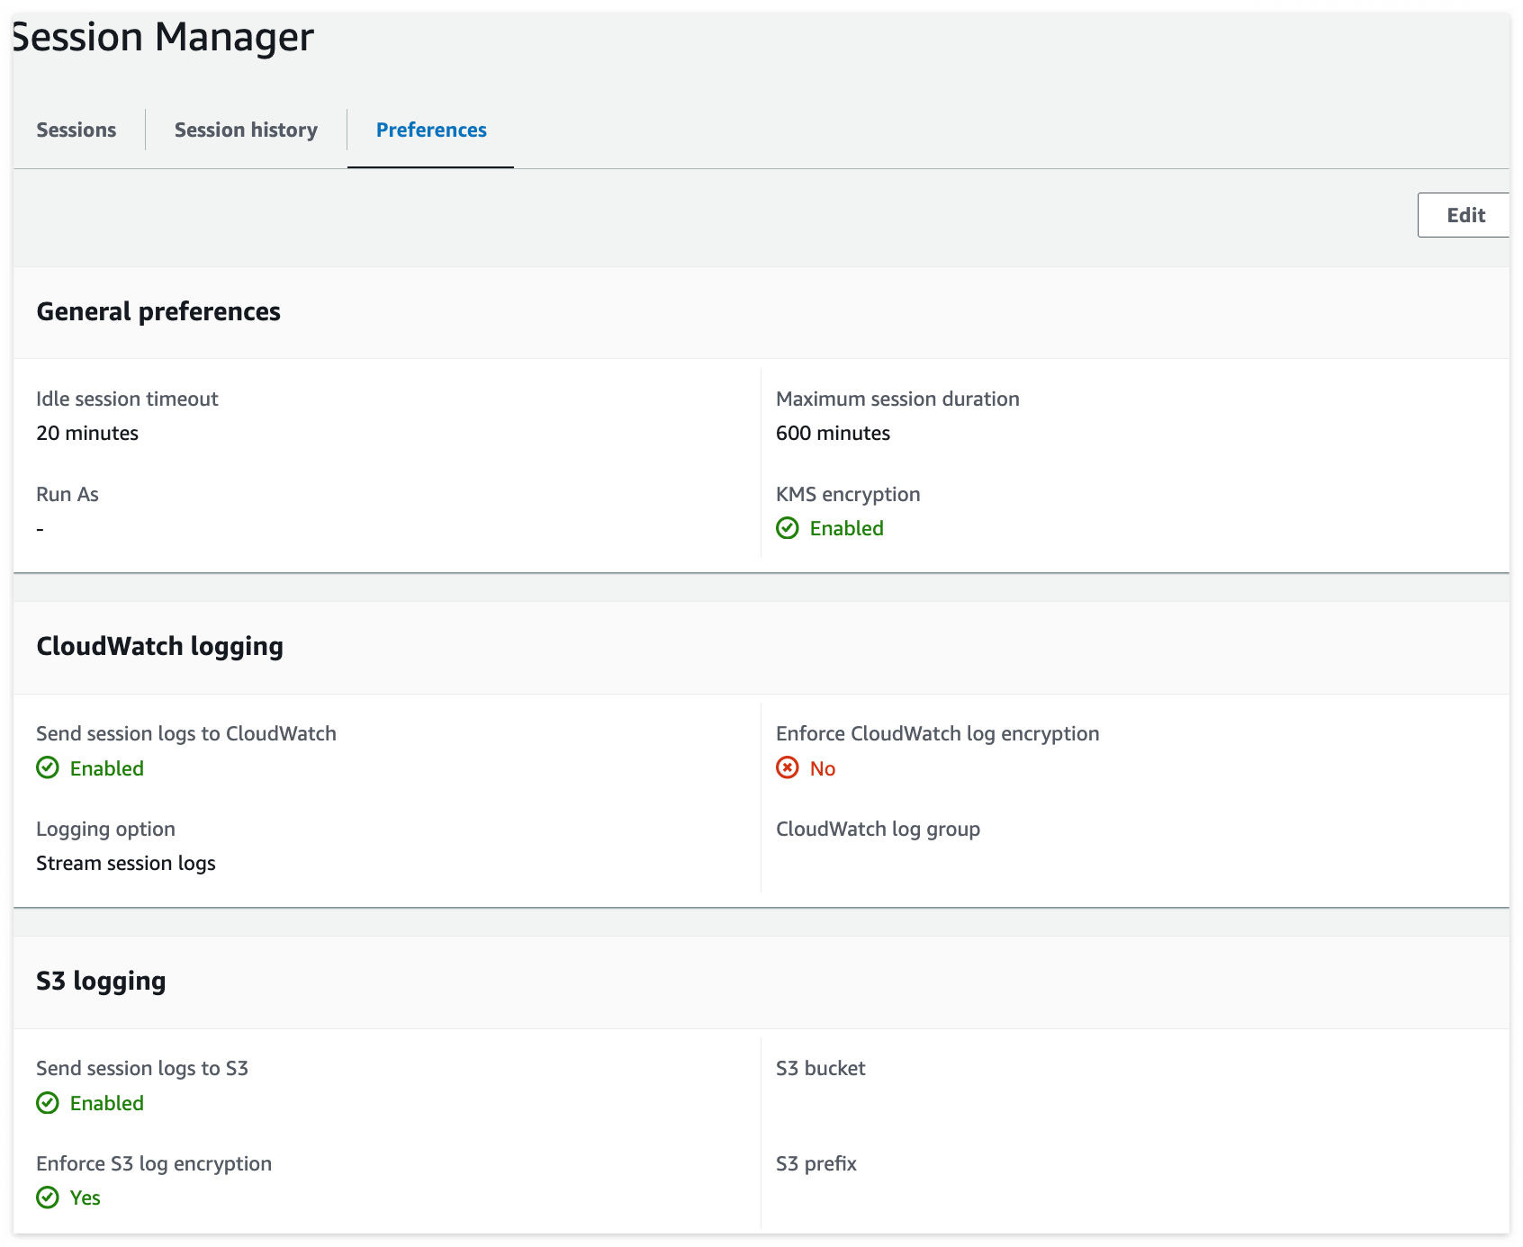Click KMS encryption enabled check icon
Image resolution: width=1523 pixels, height=1247 pixels.
coord(788,528)
